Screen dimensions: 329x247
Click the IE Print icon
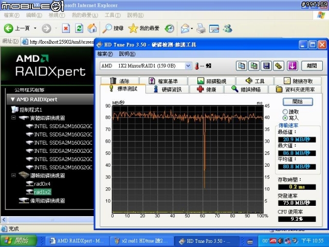[x=201, y=28]
